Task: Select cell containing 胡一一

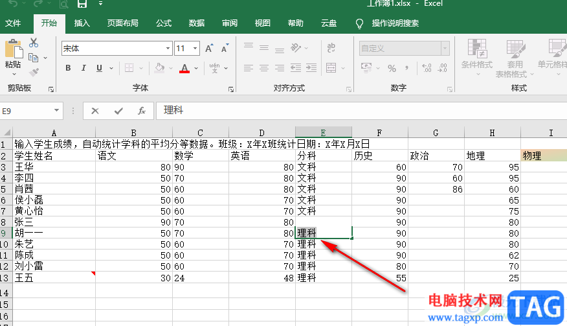Action: tap(54, 233)
